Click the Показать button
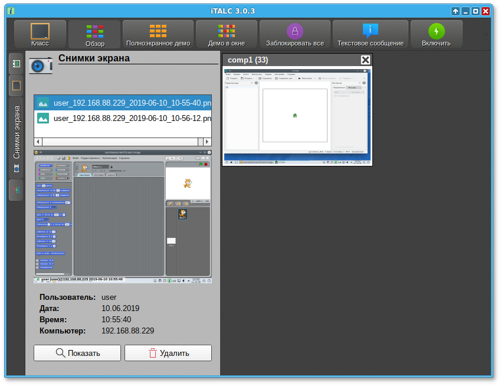The width and height of the screenshot is (501, 386). pyautogui.click(x=77, y=353)
